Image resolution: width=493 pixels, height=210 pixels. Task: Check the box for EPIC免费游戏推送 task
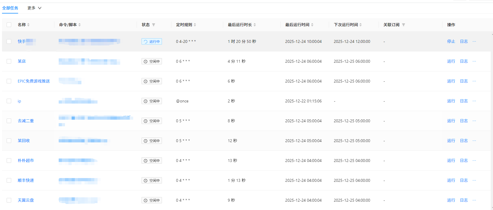pos(9,81)
